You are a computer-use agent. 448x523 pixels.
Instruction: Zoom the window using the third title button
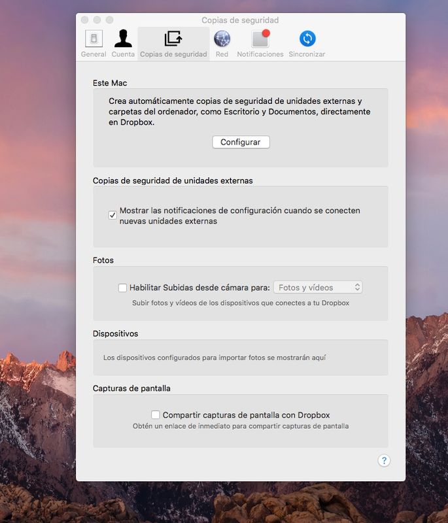coord(110,20)
